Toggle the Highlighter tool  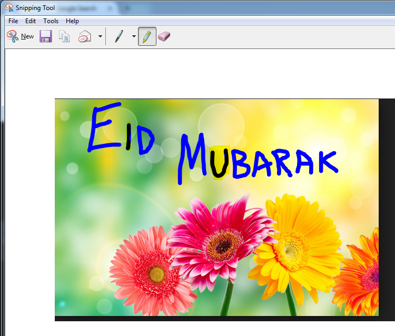(x=147, y=36)
